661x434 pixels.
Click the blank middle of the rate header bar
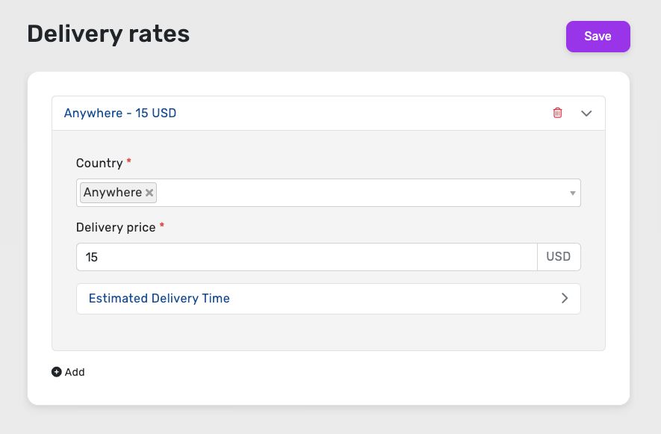point(362,113)
